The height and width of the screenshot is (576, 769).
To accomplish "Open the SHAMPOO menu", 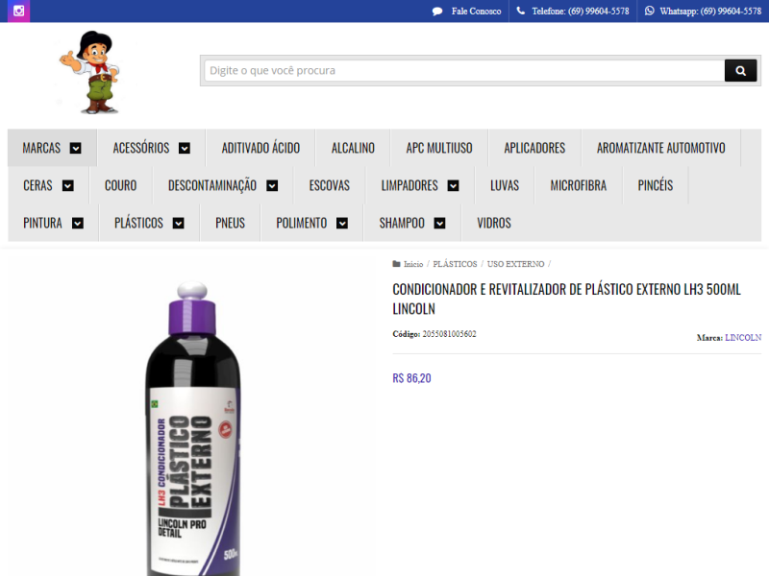I will pos(402,224).
